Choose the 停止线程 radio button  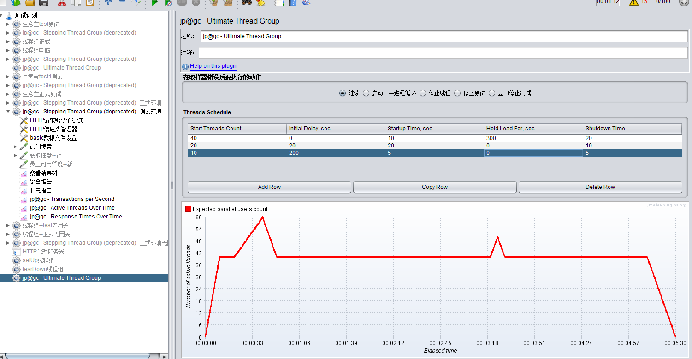pyautogui.click(x=423, y=93)
